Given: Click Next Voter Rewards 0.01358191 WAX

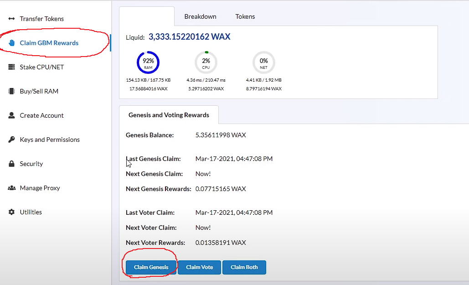Looking at the screenshot, I should [221, 243].
